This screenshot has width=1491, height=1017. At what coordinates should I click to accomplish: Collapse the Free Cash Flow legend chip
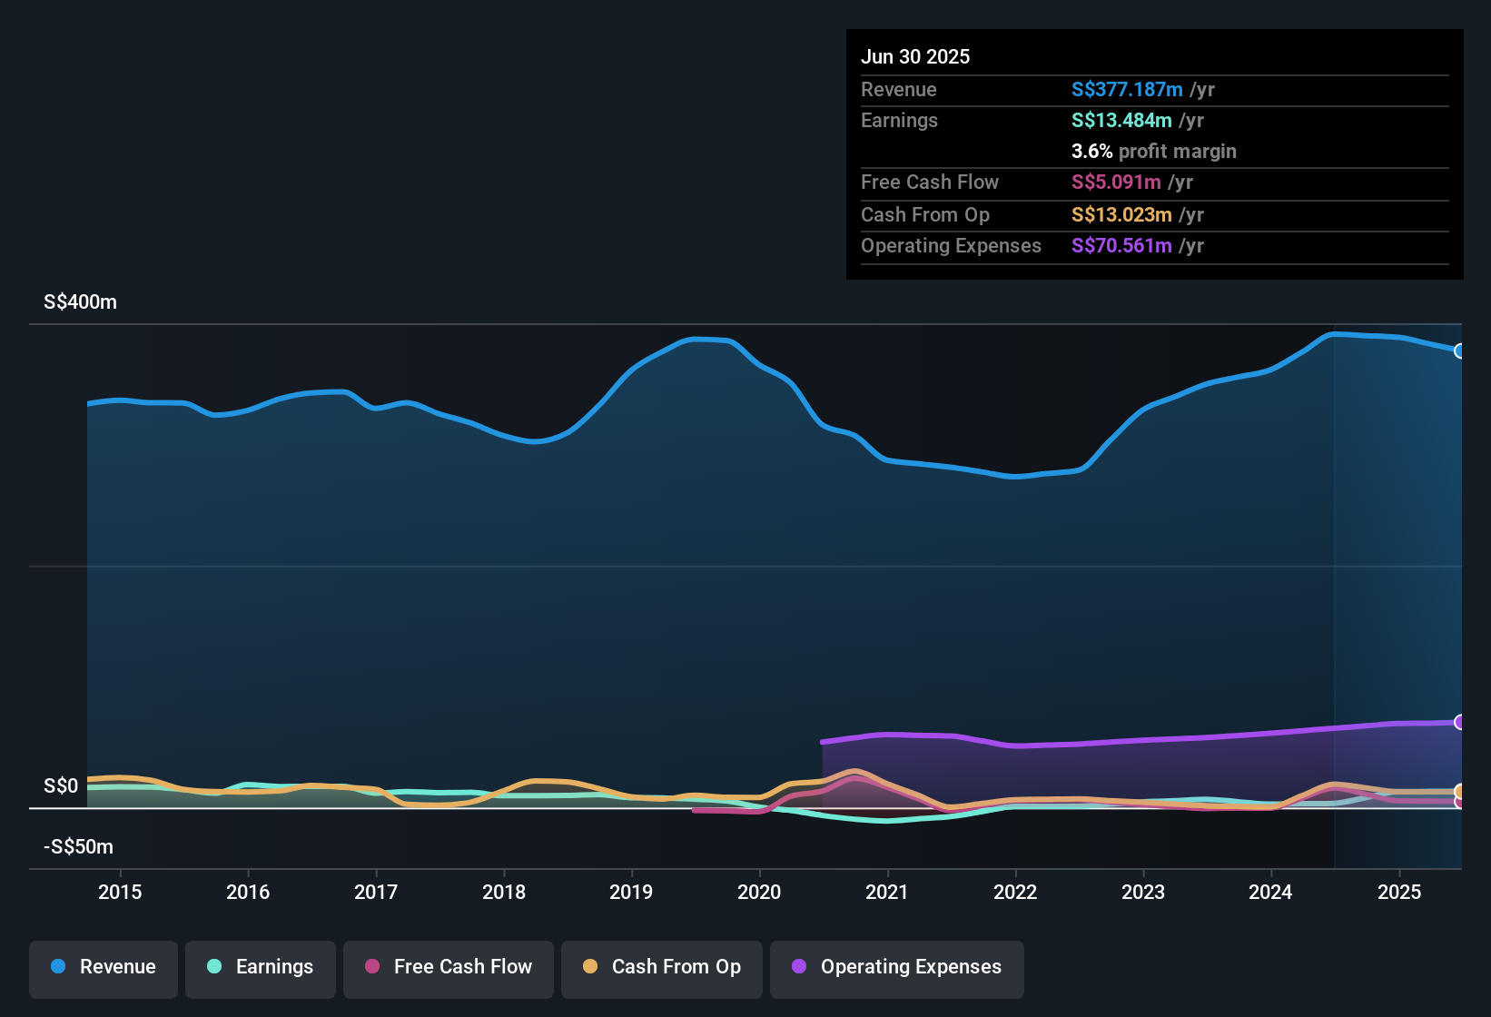pyautogui.click(x=448, y=967)
